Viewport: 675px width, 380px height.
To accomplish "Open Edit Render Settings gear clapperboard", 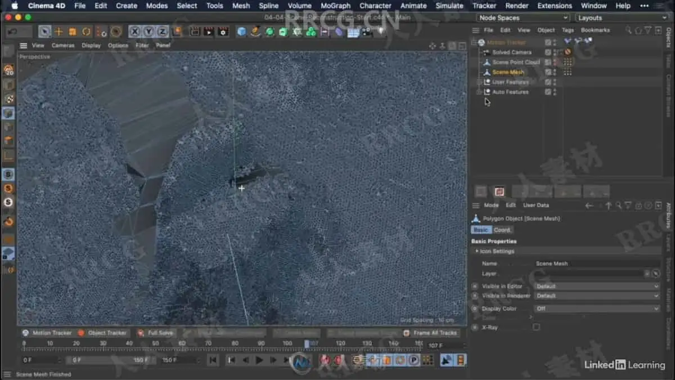I will click(x=223, y=32).
